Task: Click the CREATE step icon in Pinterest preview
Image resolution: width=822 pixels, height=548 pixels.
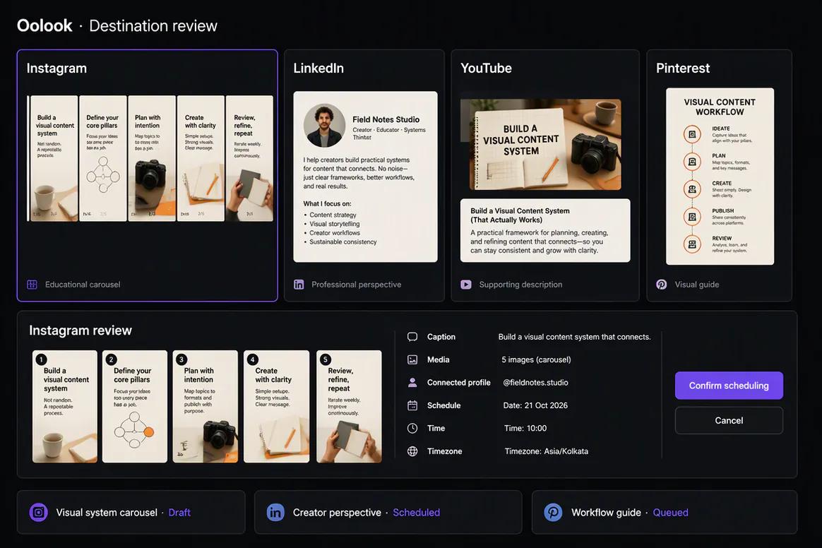Action: coord(692,189)
